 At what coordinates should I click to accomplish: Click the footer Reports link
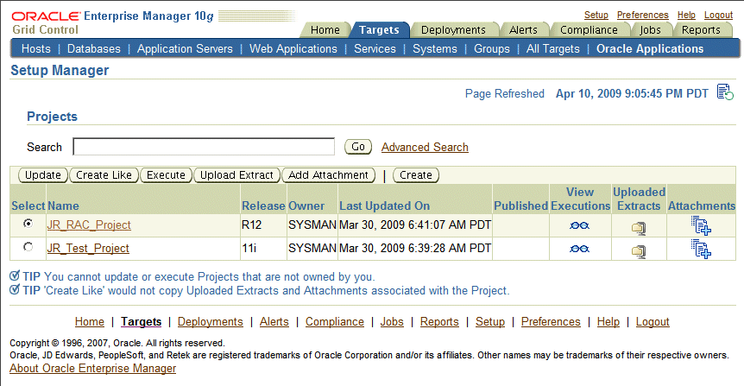point(439,321)
